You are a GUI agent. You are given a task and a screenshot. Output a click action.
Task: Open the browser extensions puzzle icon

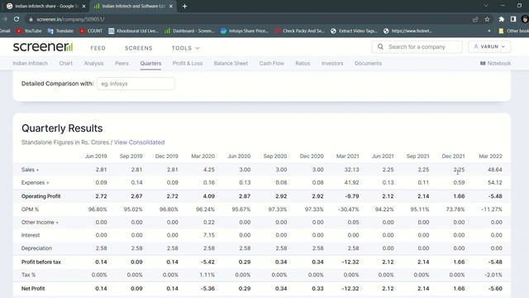tap(502, 19)
